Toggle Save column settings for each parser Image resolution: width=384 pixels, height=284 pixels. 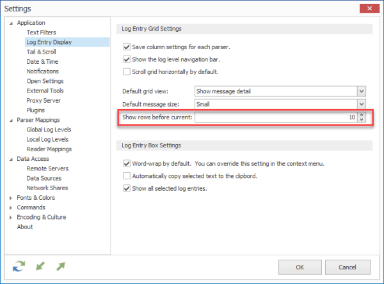pos(127,47)
